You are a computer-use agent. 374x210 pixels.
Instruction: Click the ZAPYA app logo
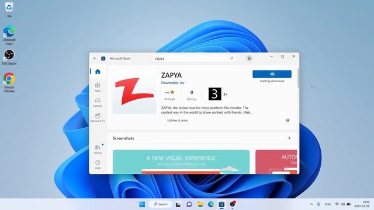pos(134,92)
